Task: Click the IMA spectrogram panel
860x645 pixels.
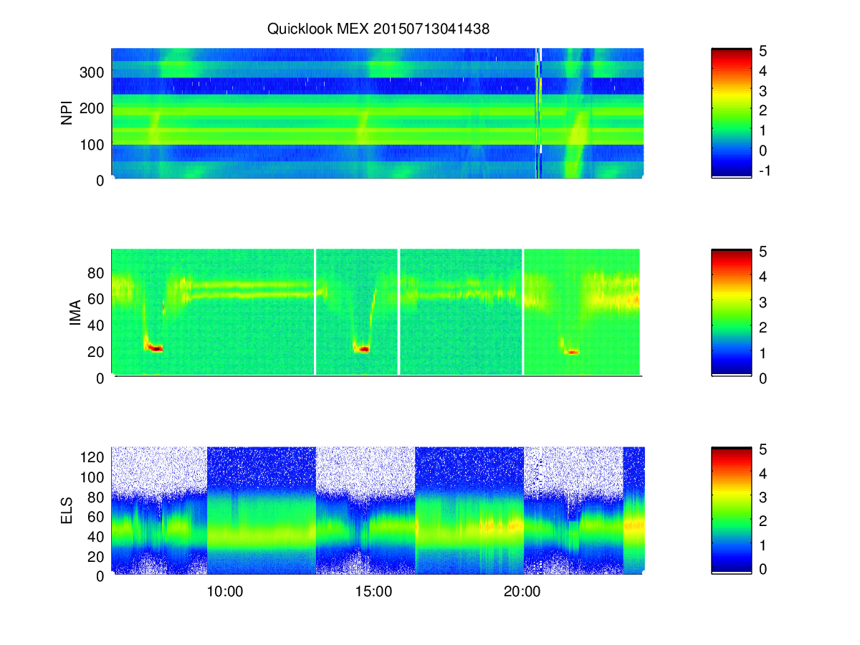Action: (x=376, y=312)
